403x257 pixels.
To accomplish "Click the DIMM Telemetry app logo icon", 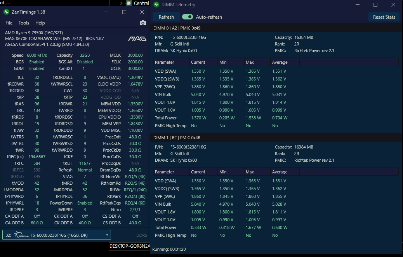I will (156, 5).
